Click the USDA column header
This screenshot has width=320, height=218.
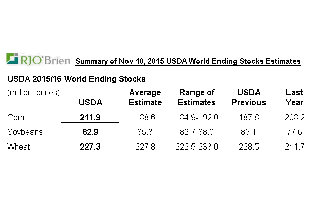tap(90, 102)
